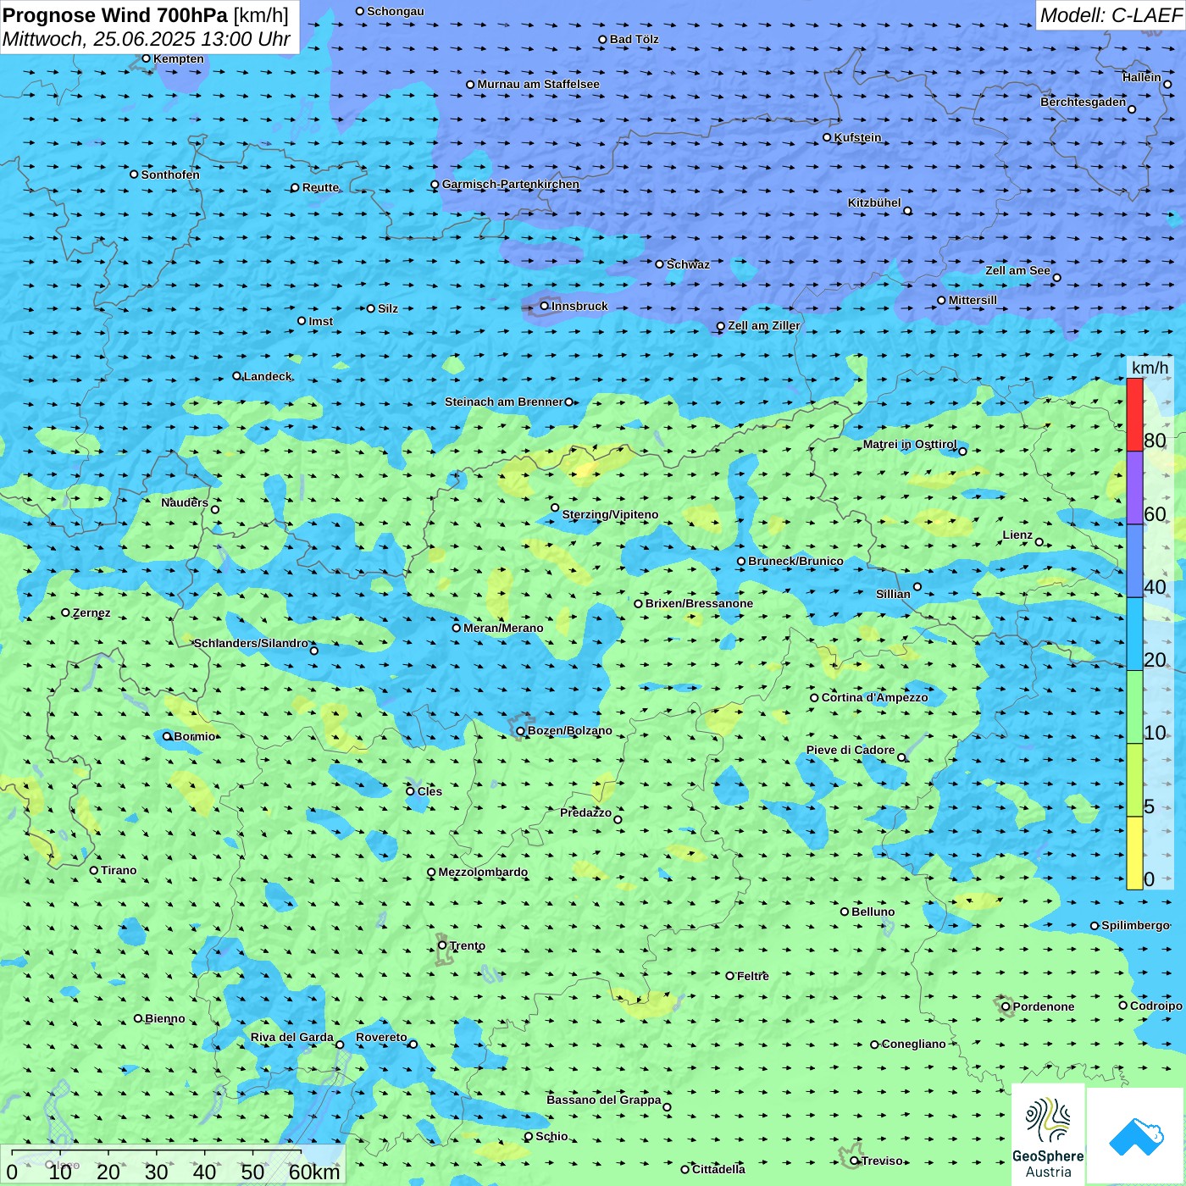Screen dimensions: 1186x1186
Task: Click the yellow 0 km/h legend color
Action: click(1134, 853)
